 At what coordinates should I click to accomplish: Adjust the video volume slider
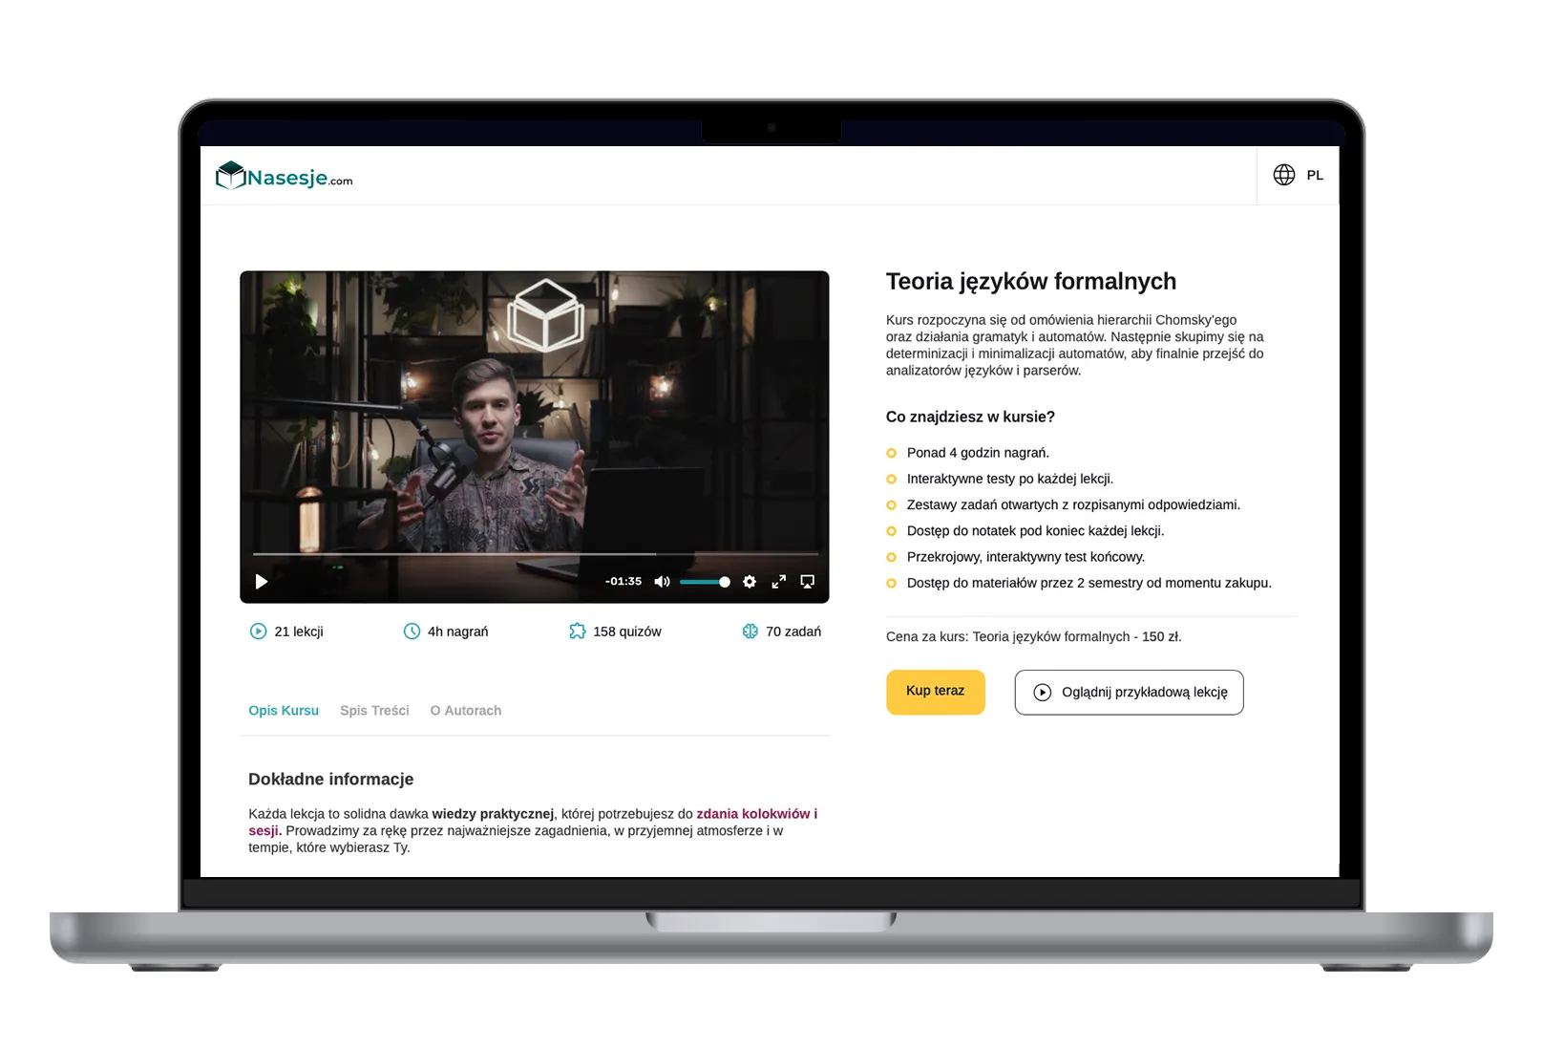(705, 582)
